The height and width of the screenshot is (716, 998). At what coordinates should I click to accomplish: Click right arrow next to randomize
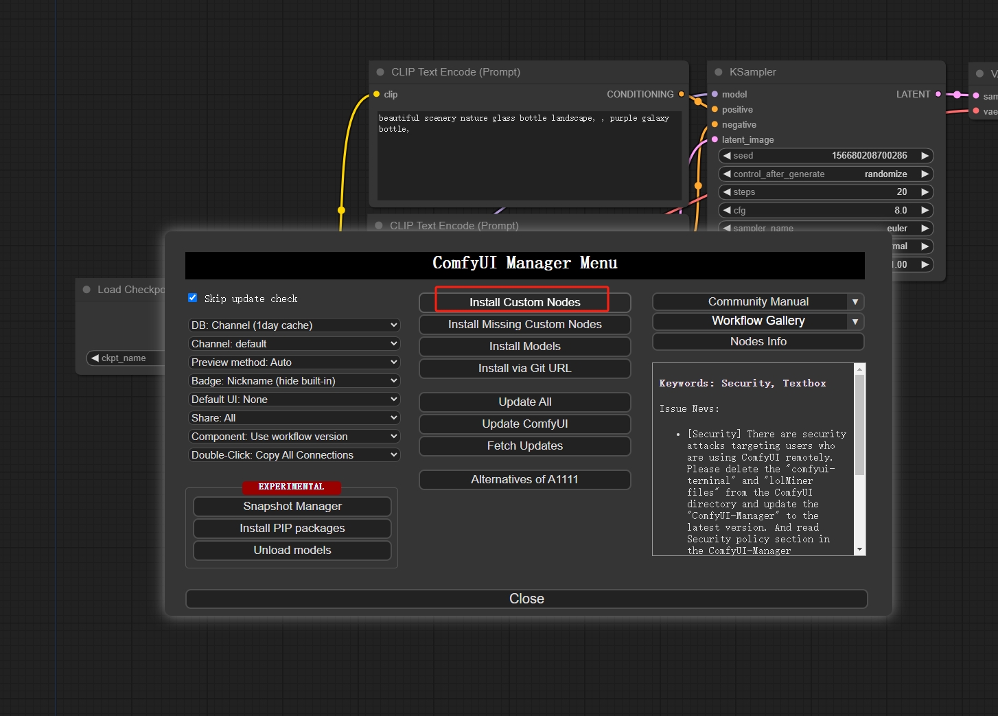[x=925, y=174]
